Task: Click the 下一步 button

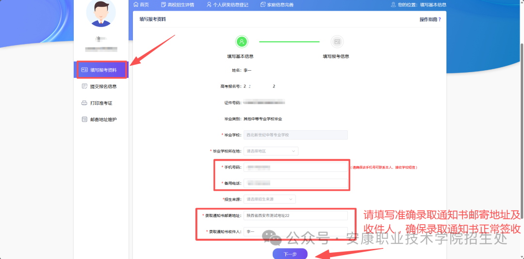Action: tap(290, 254)
